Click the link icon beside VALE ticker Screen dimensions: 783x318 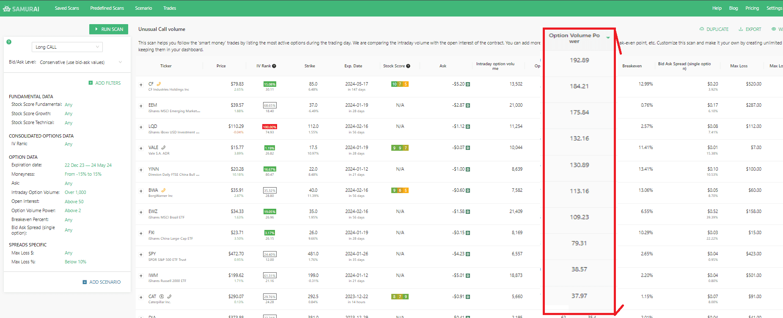pos(163,148)
